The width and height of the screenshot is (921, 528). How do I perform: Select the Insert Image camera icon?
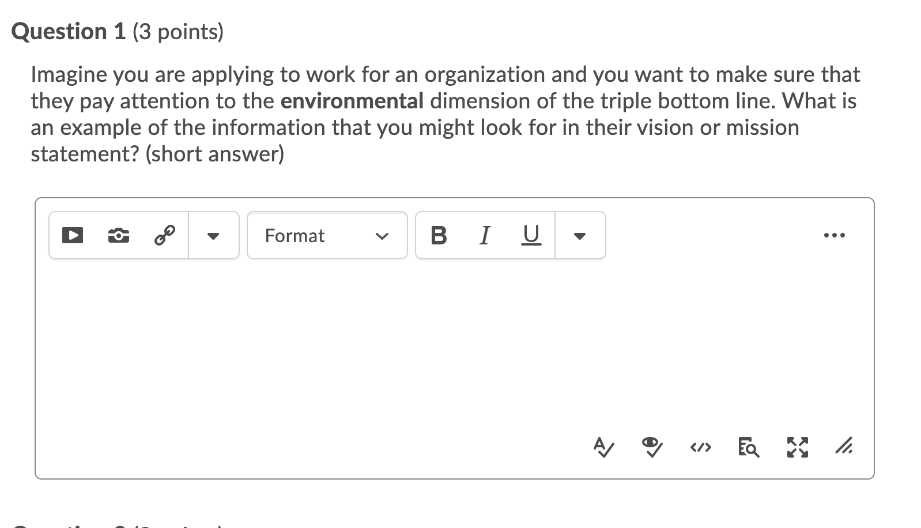[x=118, y=235]
